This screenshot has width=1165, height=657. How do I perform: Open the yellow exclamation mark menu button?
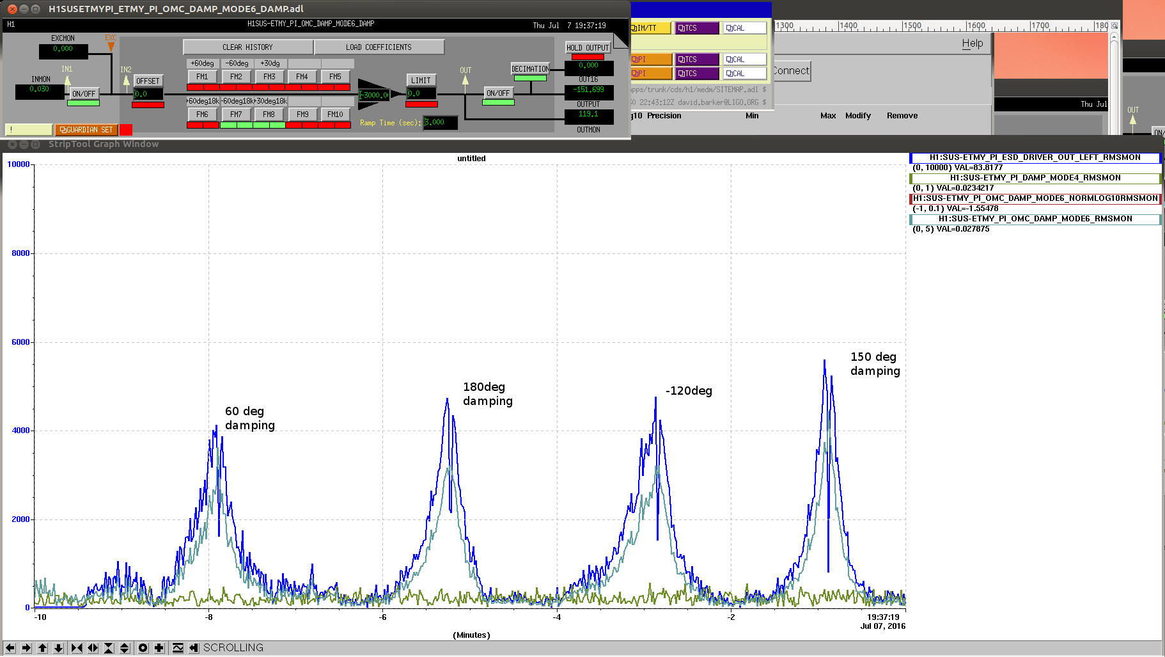click(29, 130)
